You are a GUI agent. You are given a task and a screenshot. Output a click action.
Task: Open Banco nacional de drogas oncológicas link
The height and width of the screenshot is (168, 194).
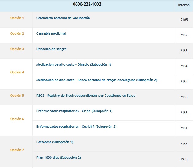pos(97,80)
